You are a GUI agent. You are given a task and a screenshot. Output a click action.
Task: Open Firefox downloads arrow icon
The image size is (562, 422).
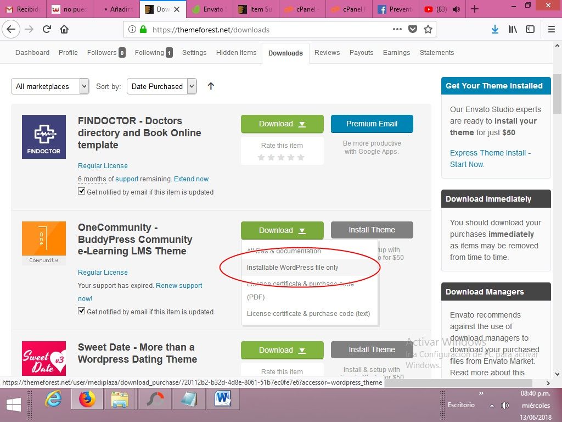(495, 30)
